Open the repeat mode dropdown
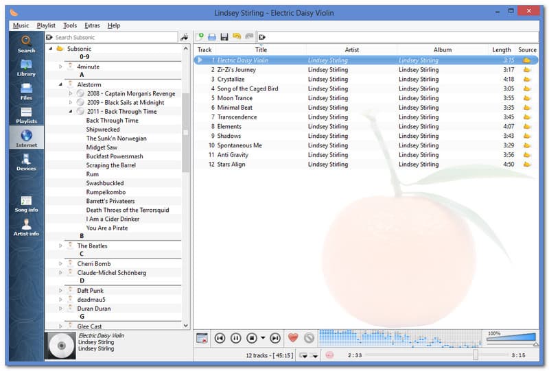The width and height of the screenshot is (549, 371). 303,355
